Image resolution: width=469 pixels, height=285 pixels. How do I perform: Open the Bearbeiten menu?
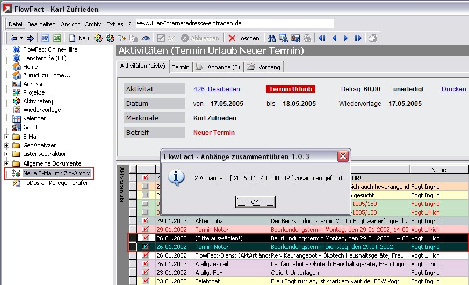(41, 24)
